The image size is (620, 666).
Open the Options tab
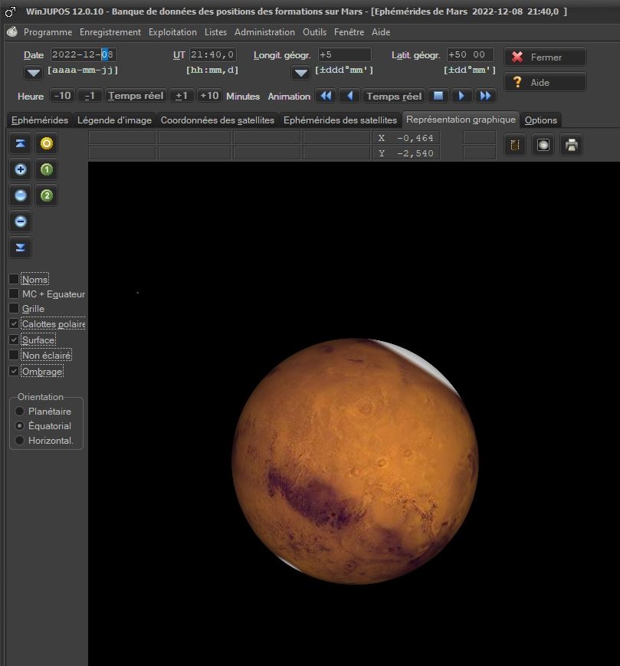click(x=540, y=120)
